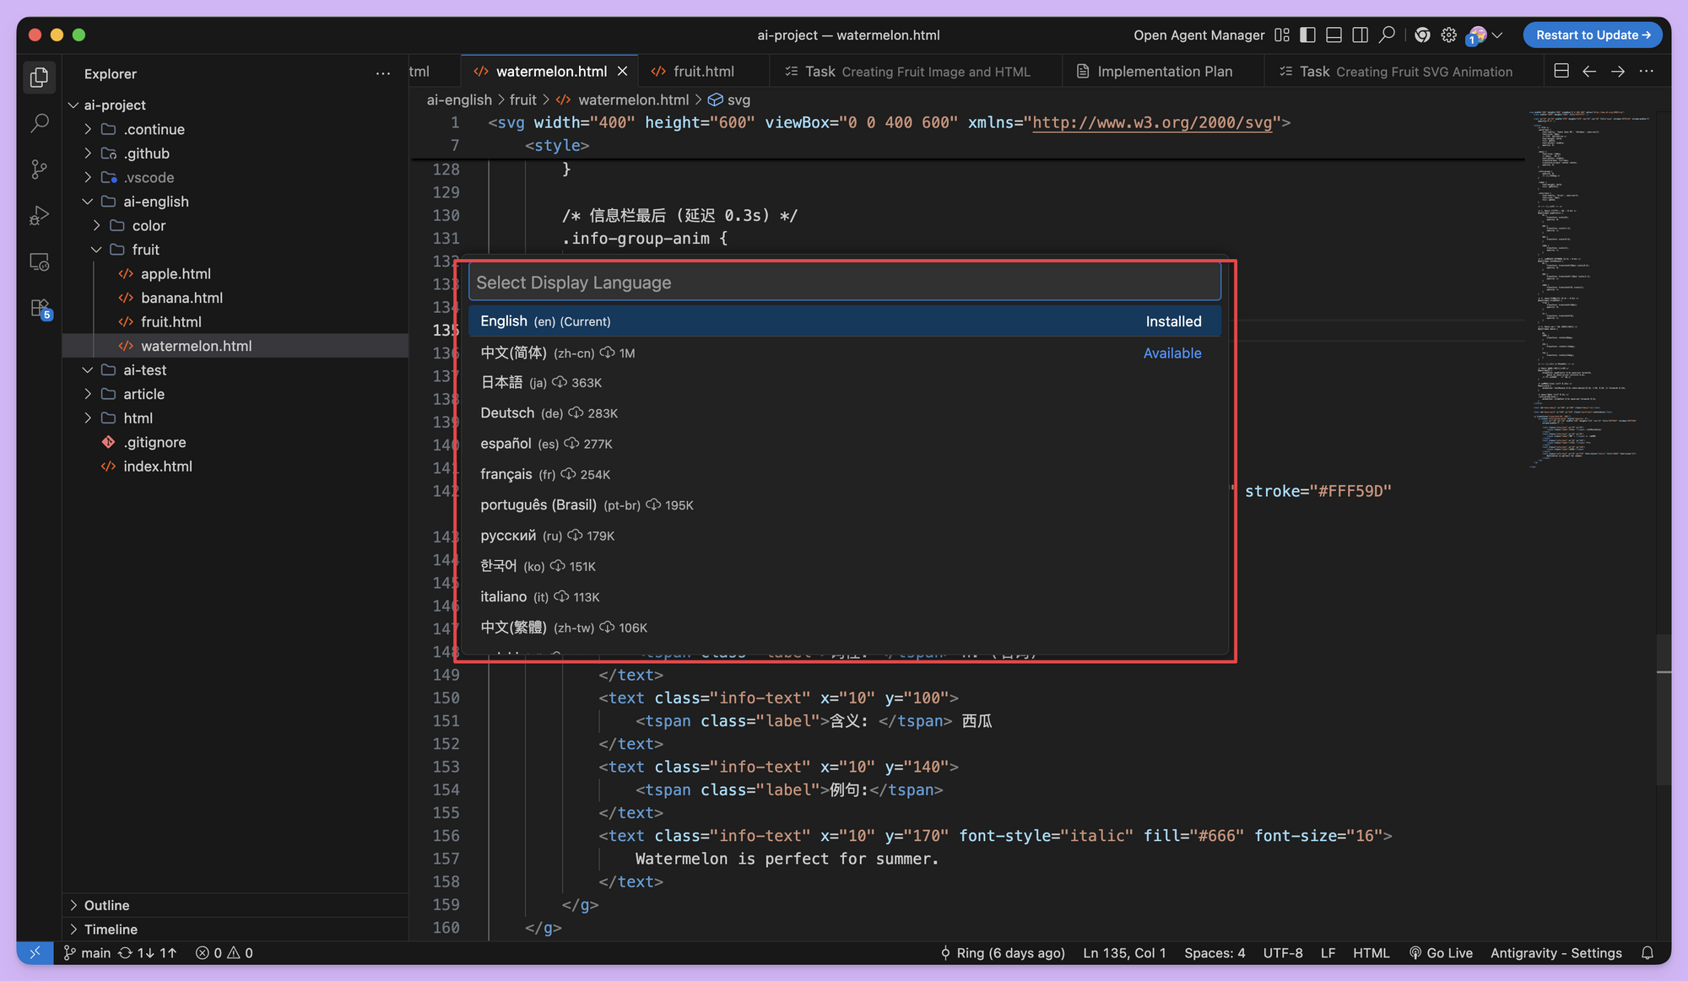Click the notifications bell in status bar
Image resolution: width=1688 pixels, height=981 pixels.
click(1647, 952)
